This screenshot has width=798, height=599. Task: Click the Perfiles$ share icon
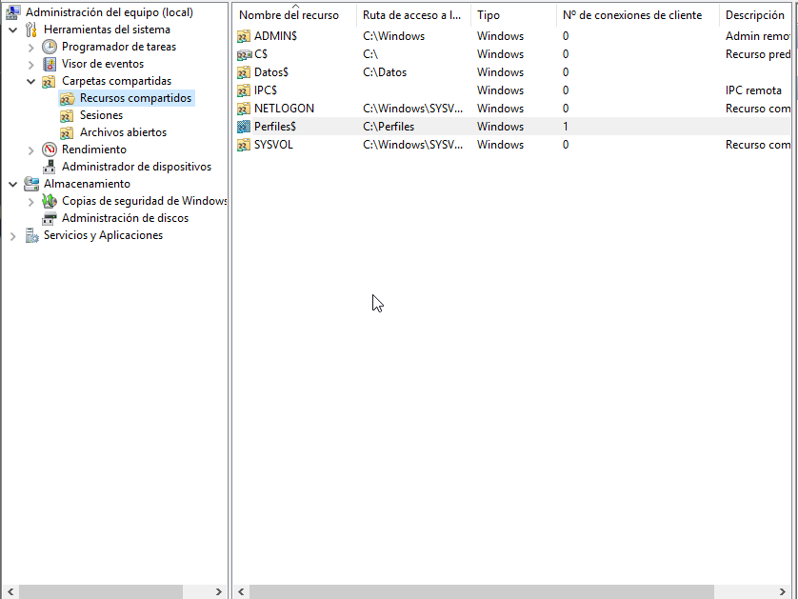(245, 127)
